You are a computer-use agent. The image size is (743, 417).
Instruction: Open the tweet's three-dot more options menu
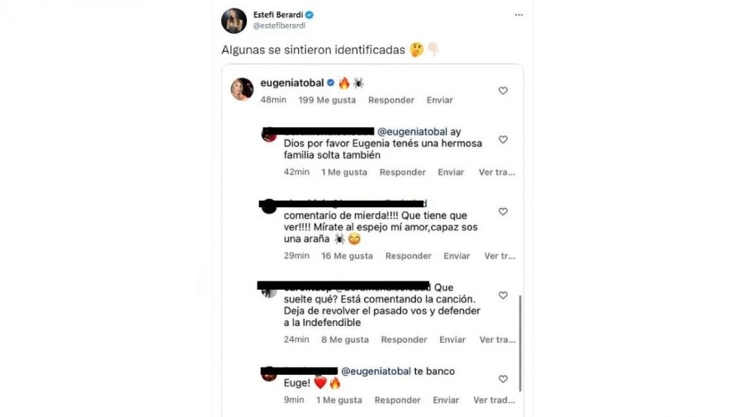(x=519, y=15)
